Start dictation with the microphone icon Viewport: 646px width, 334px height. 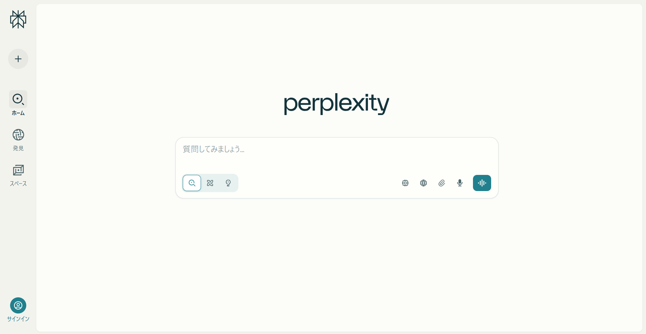point(460,183)
